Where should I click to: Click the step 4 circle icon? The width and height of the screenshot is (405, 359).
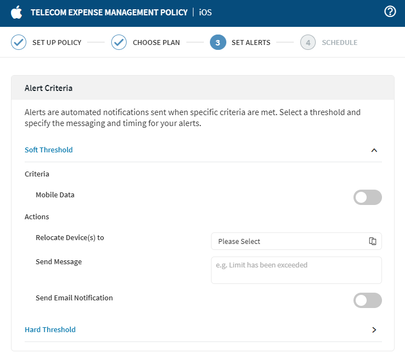point(308,42)
